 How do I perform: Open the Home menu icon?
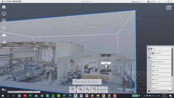[x=4, y=7]
